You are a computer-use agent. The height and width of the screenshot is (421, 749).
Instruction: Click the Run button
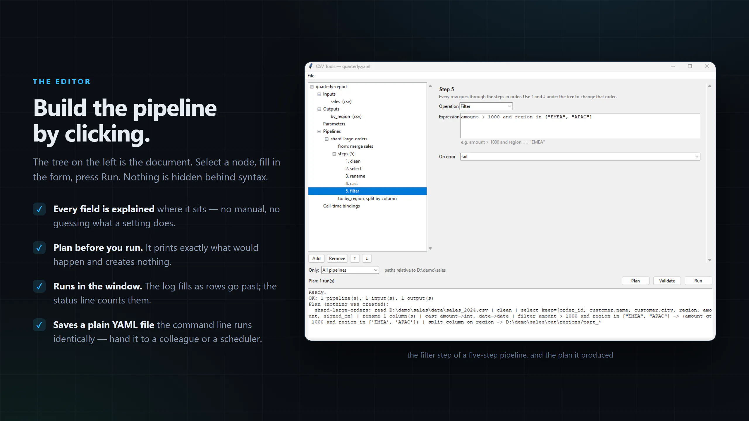point(698,281)
